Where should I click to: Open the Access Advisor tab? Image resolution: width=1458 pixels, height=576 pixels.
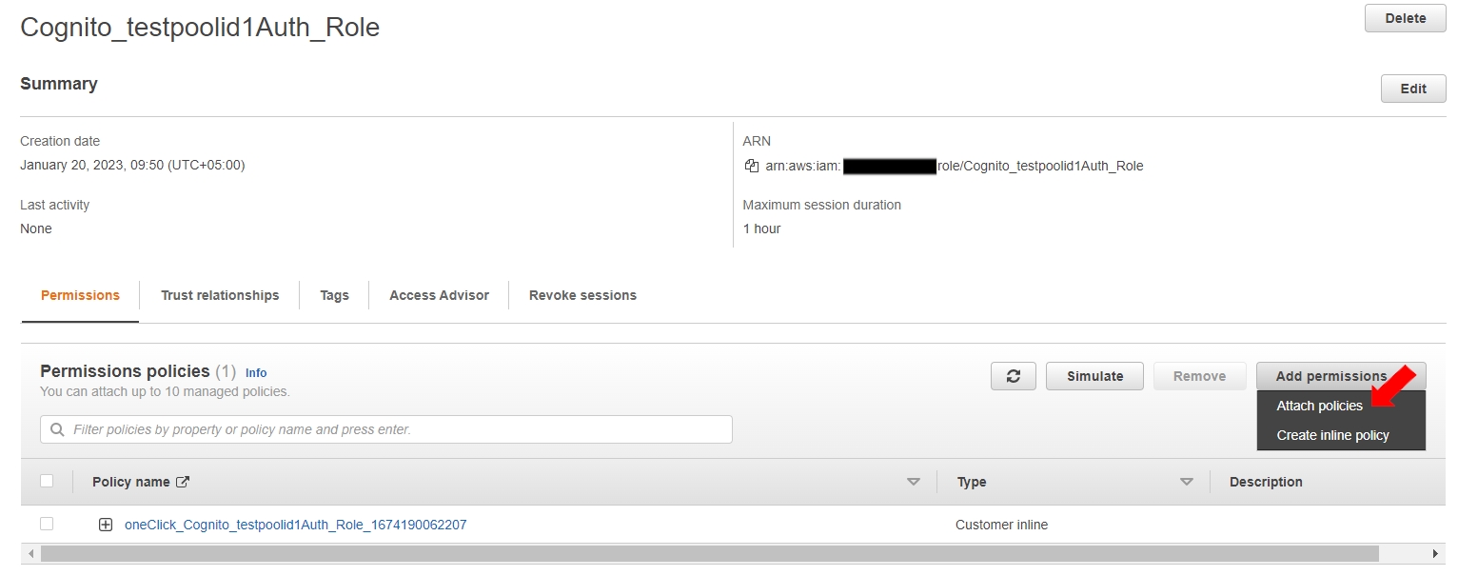pyautogui.click(x=439, y=295)
